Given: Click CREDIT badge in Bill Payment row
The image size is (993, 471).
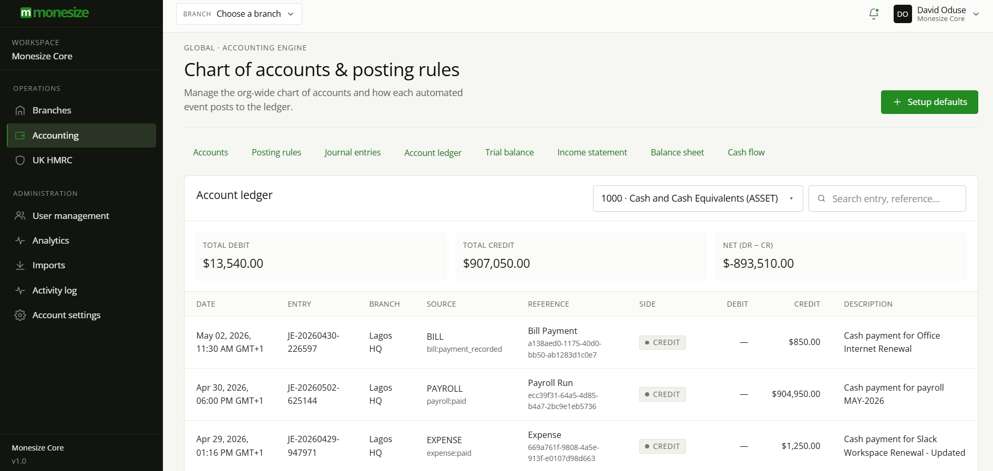Looking at the screenshot, I should (662, 342).
